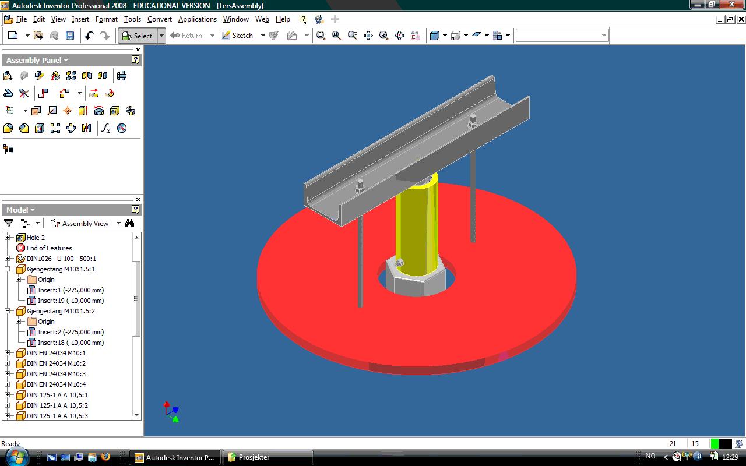Open the Select mode dropdown arrow
This screenshot has height=466, width=746.
point(162,36)
